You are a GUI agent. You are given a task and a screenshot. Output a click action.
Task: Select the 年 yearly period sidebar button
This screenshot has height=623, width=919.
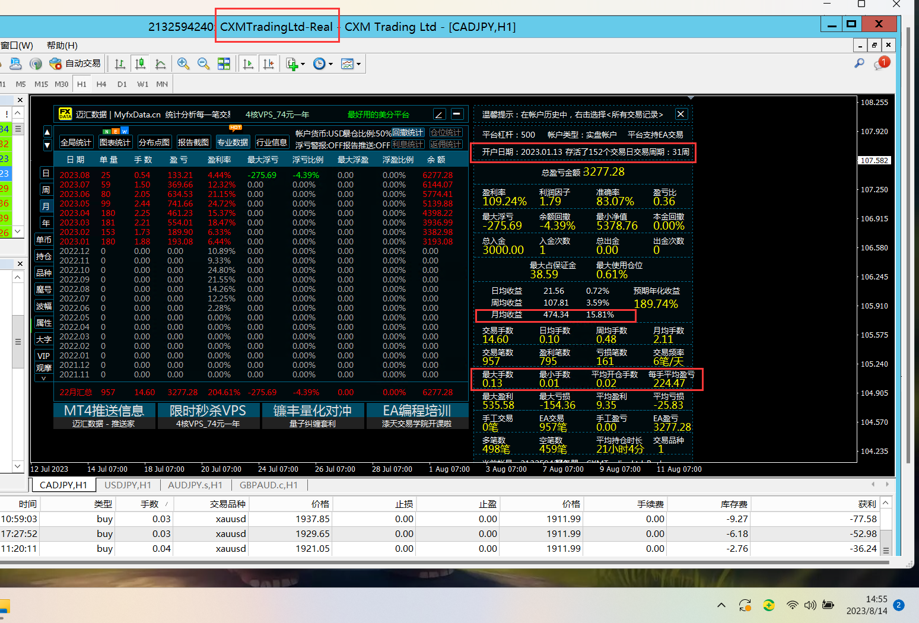[x=46, y=223]
